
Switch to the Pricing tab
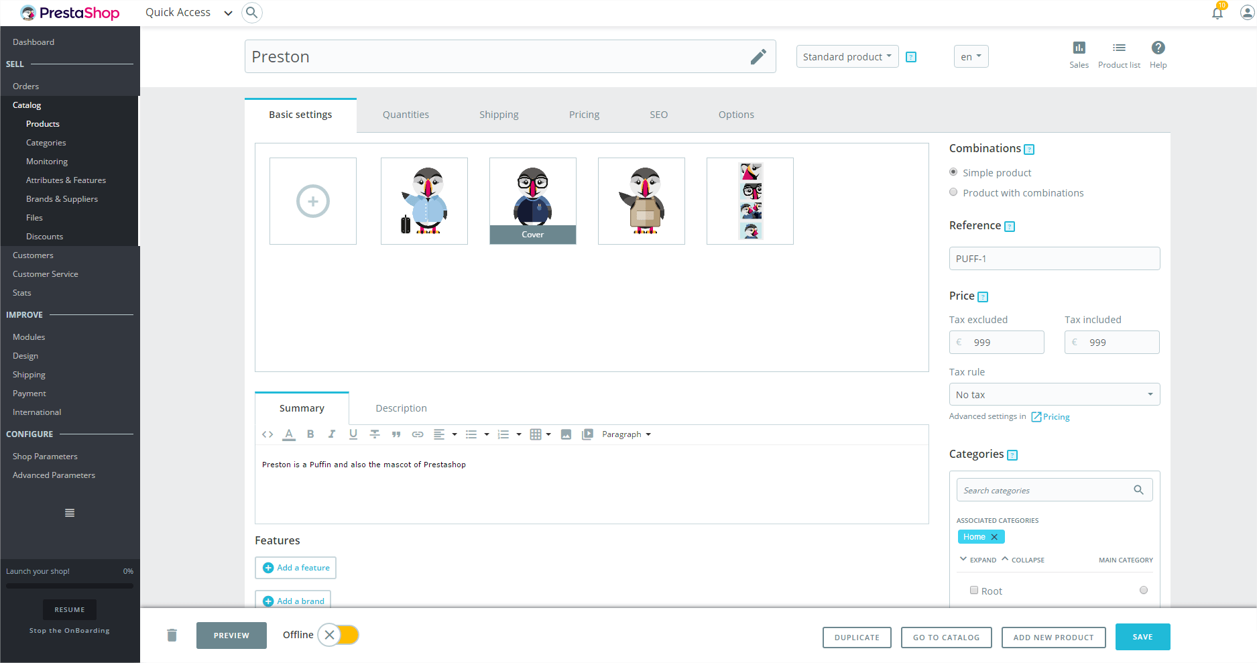click(584, 115)
